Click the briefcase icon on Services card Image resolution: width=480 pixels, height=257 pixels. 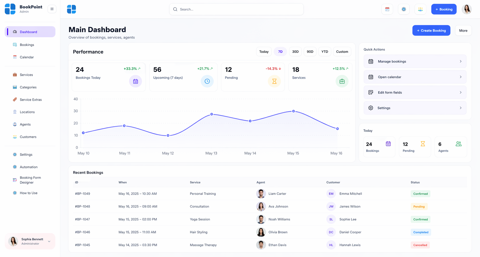(342, 81)
